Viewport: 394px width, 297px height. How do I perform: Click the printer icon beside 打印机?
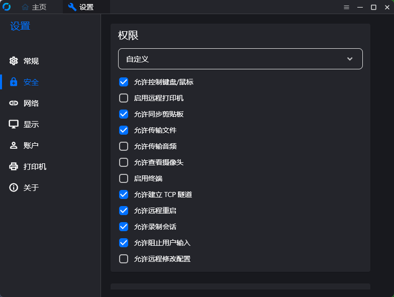coord(14,166)
